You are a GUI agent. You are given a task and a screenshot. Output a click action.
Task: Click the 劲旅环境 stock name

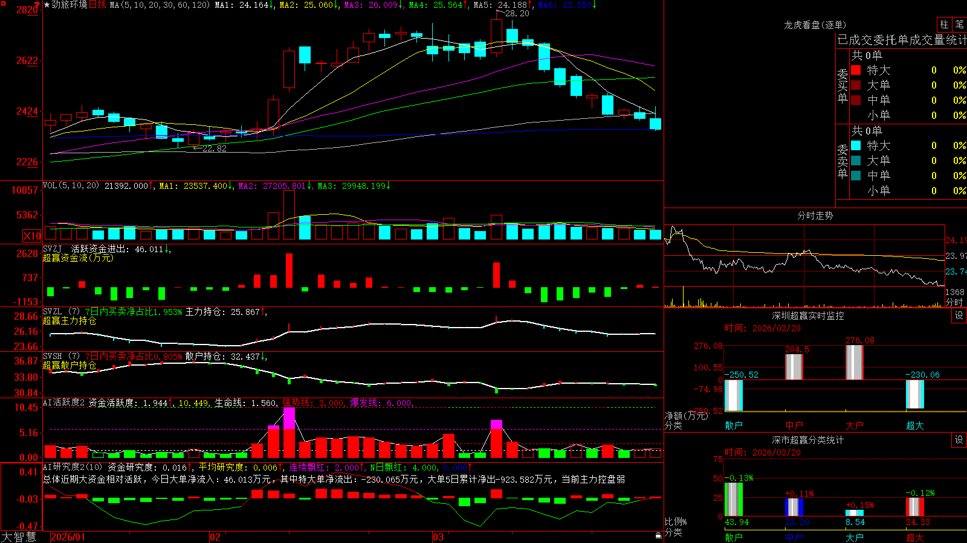70,5
